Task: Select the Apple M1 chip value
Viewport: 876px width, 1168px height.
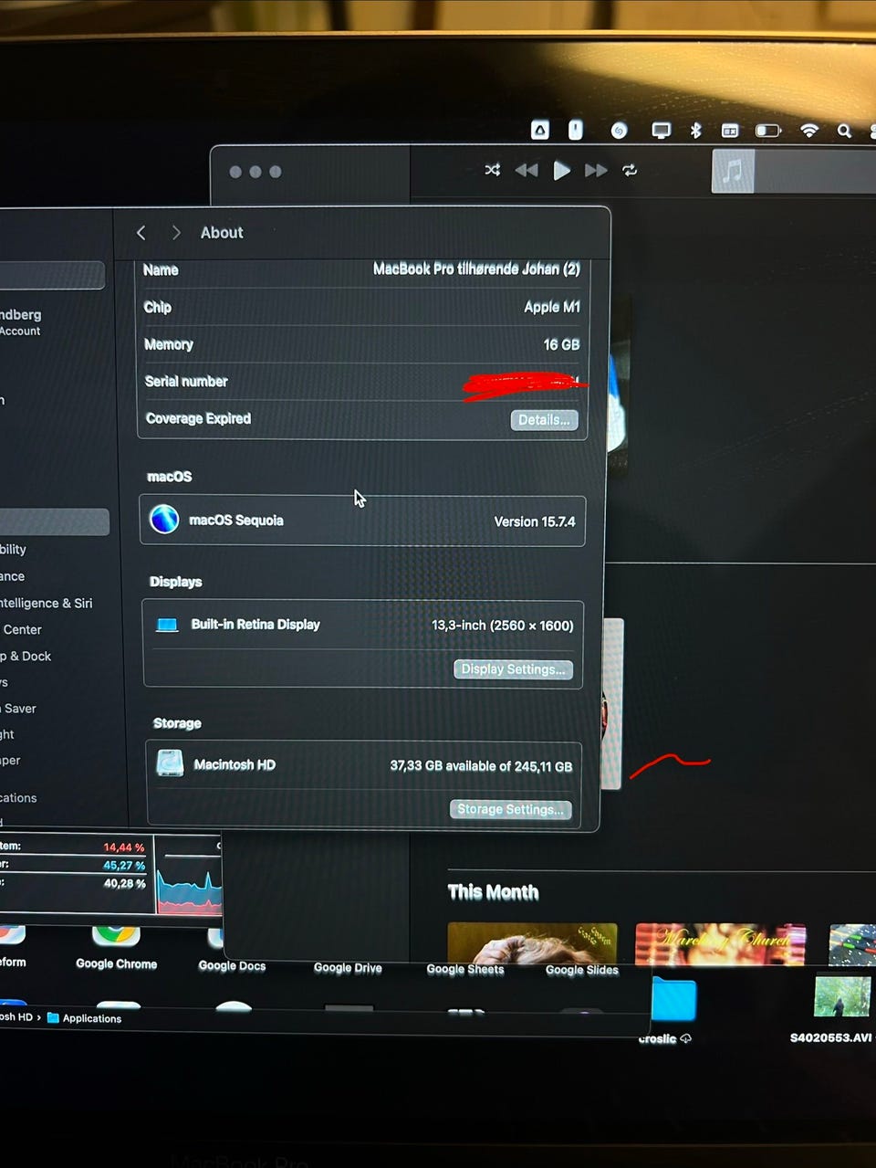Action: (552, 307)
